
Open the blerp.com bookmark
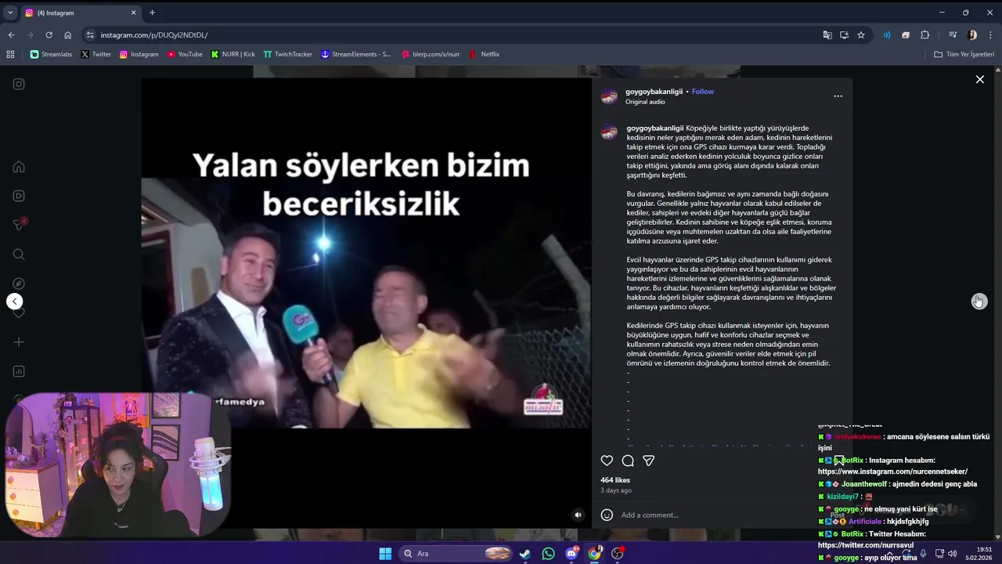pos(430,54)
